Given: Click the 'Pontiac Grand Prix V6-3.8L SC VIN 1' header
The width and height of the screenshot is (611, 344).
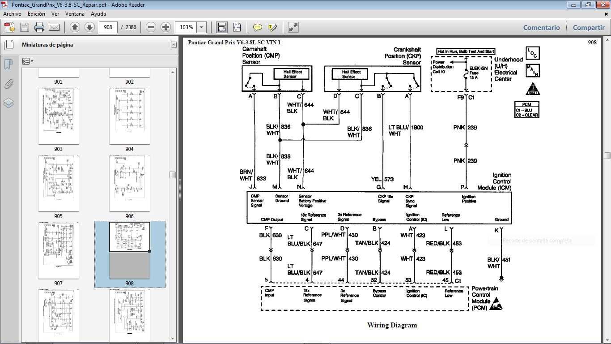Looking at the screenshot, I should [x=234, y=43].
